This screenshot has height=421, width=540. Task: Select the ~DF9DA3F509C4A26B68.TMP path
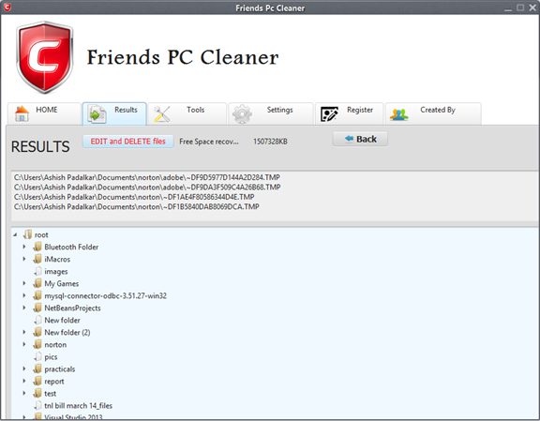coord(147,188)
